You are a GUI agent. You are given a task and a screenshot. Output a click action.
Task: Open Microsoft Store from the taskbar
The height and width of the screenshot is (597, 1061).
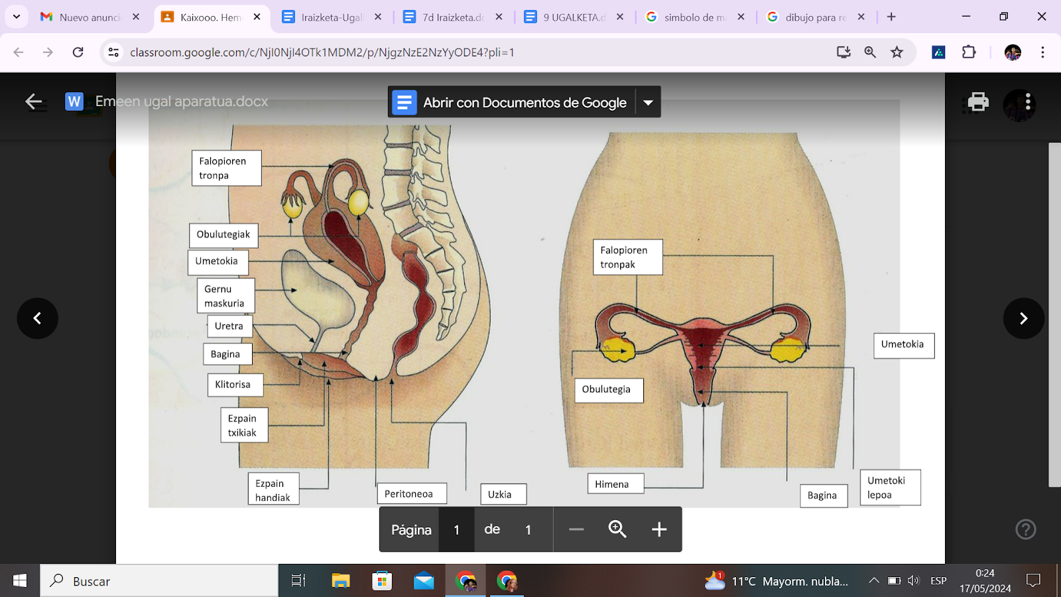point(382,581)
